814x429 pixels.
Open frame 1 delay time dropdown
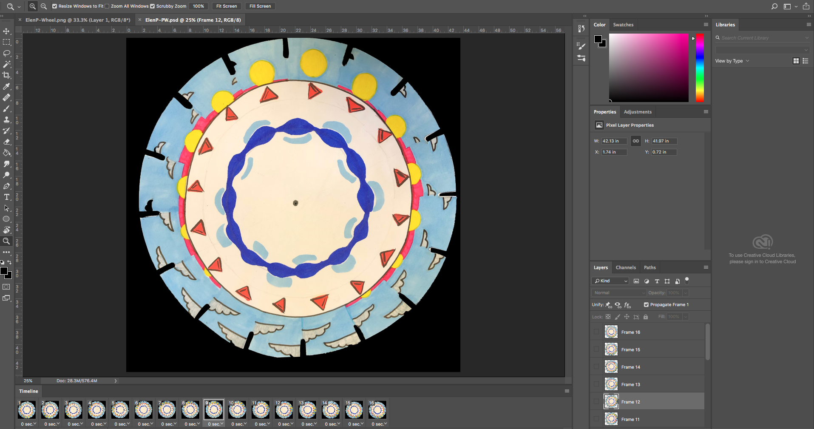[x=29, y=424]
